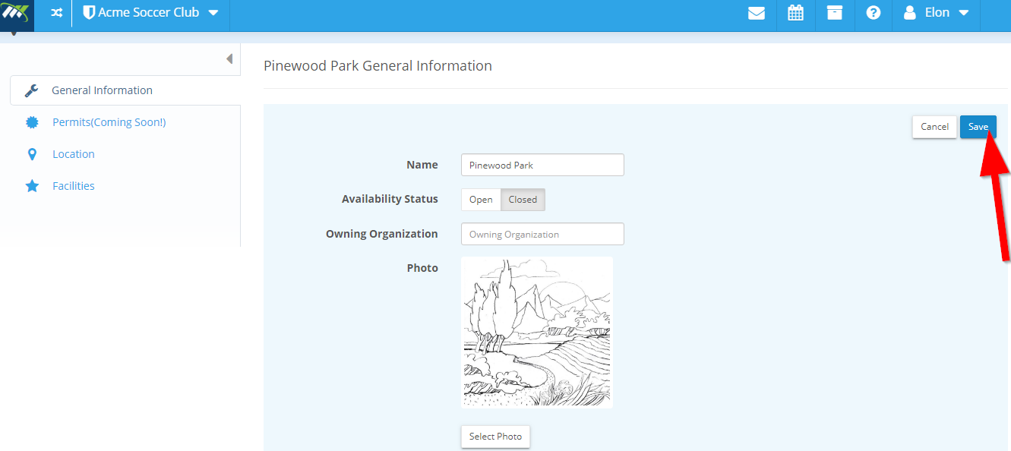Open the Acme Soccer Club organization dropdown

pos(151,13)
